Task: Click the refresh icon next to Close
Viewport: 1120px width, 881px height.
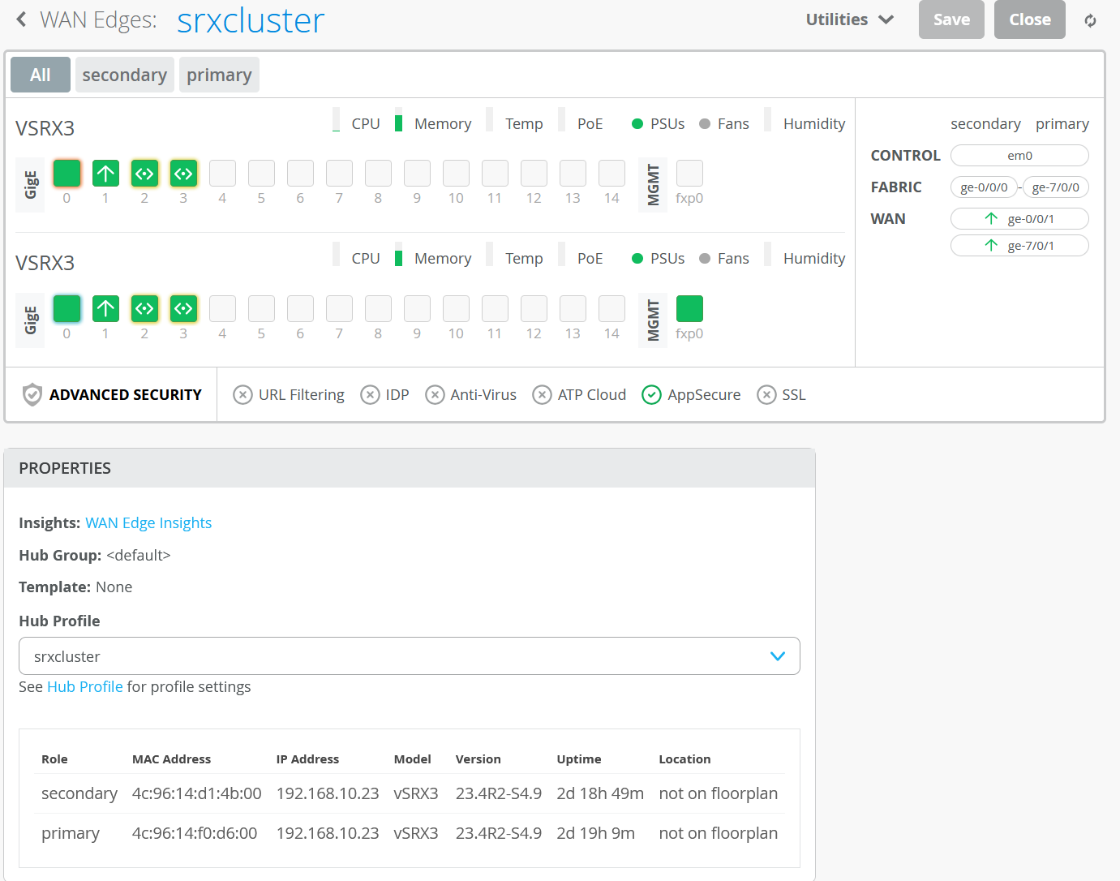Action: pyautogui.click(x=1090, y=20)
